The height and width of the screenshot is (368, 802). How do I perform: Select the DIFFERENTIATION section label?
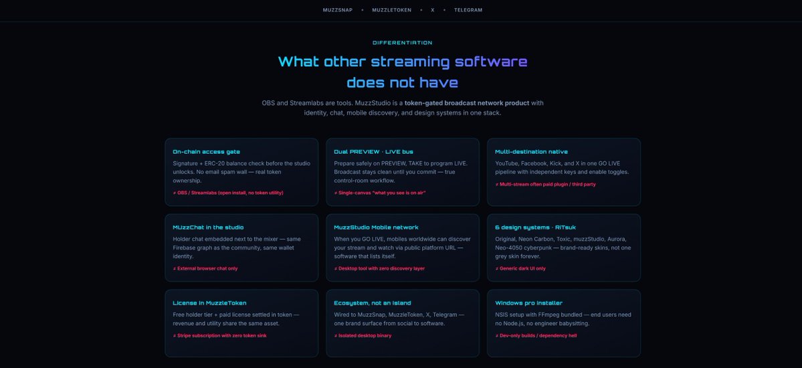(x=402, y=43)
